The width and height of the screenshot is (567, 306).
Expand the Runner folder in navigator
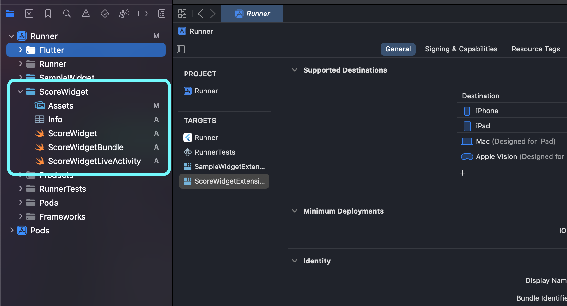21,64
